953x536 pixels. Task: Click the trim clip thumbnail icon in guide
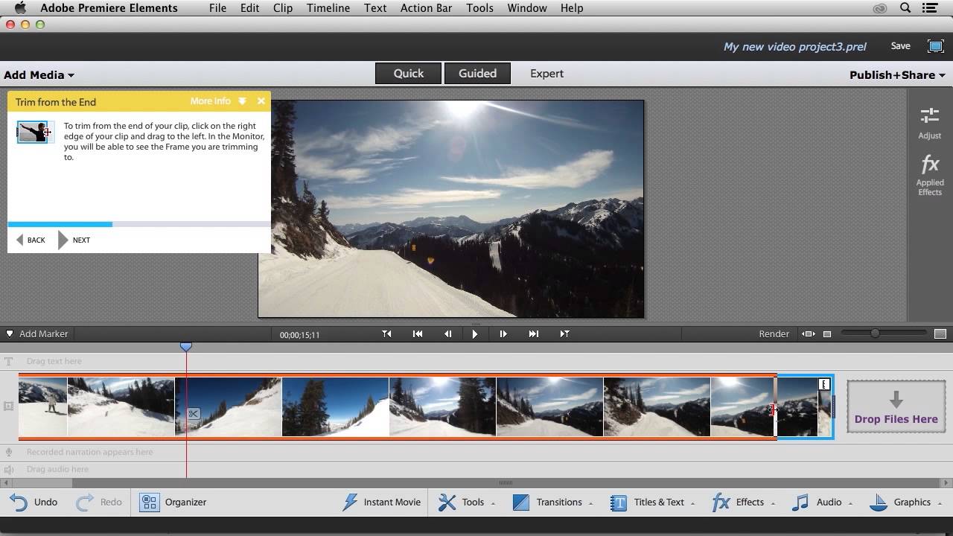tap(34, 132)
